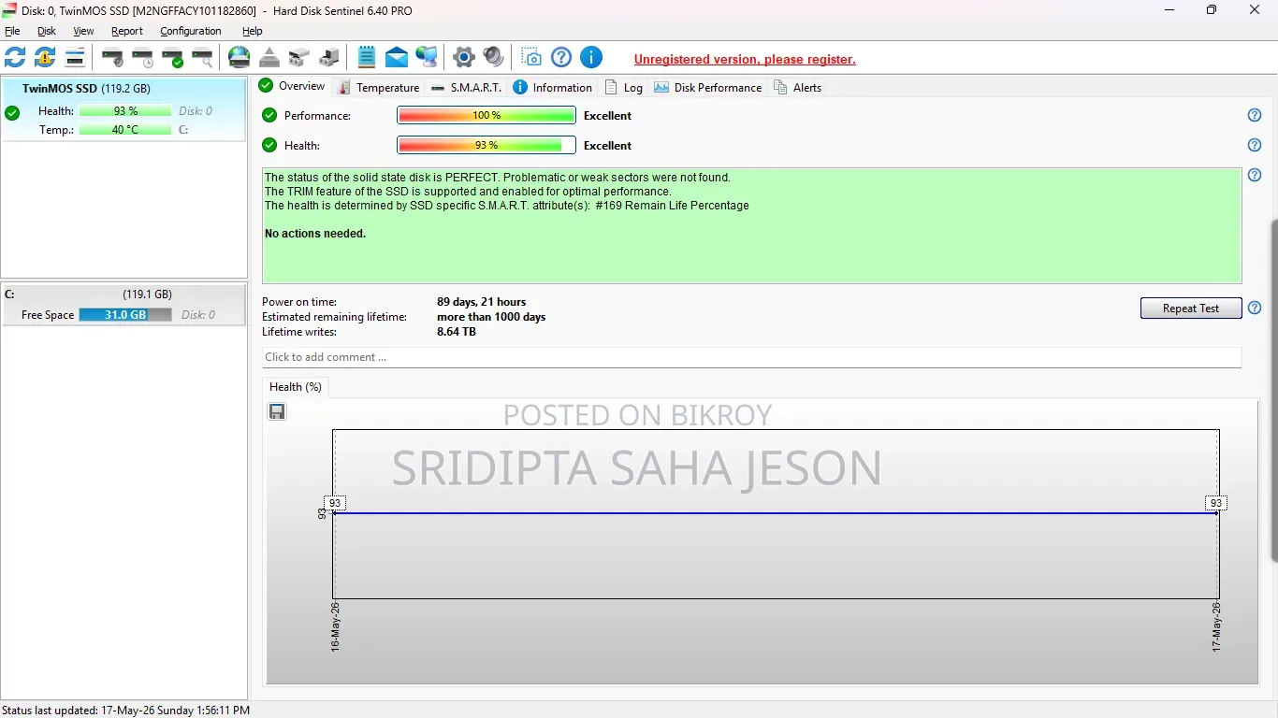Open the Configuration menu
Screen dimensions: 1278x718
pos(191,31)
